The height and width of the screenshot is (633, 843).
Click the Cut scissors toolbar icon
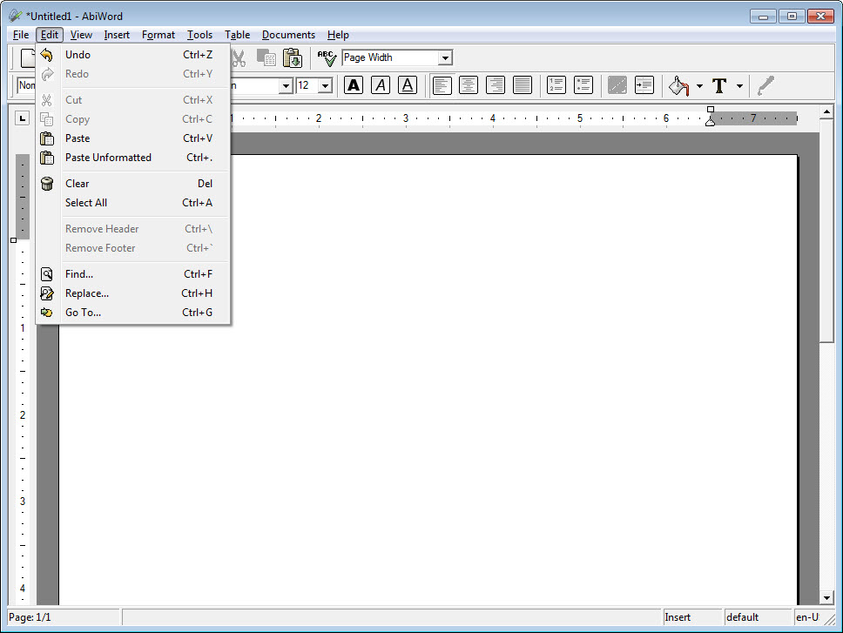(x=239, y=58)
